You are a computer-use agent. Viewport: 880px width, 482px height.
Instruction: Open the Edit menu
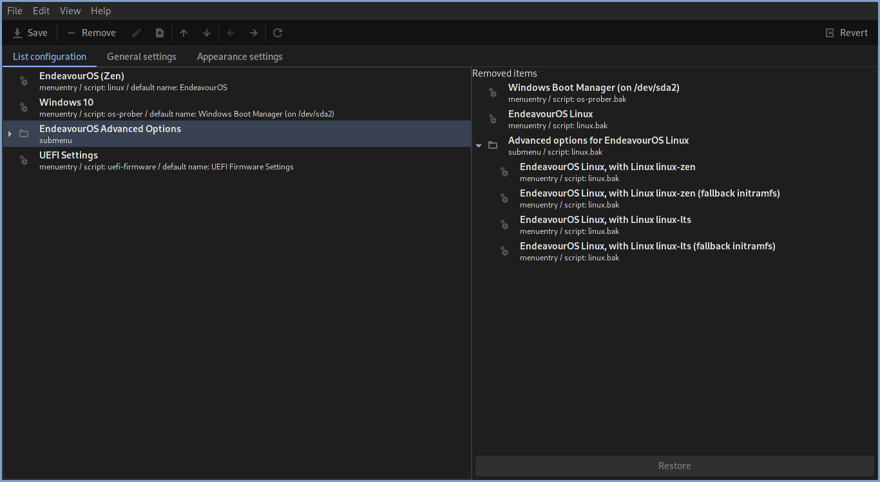[41, 10]
